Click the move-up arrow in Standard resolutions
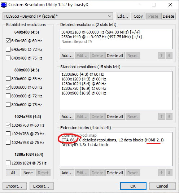Screen dimensions: 179x193 (x=161, y=117)
